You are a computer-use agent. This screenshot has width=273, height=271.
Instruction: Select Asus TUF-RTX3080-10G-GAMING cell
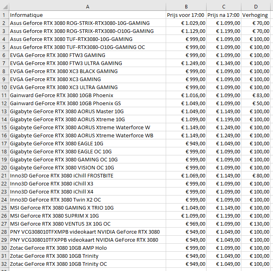pos(88,39)
